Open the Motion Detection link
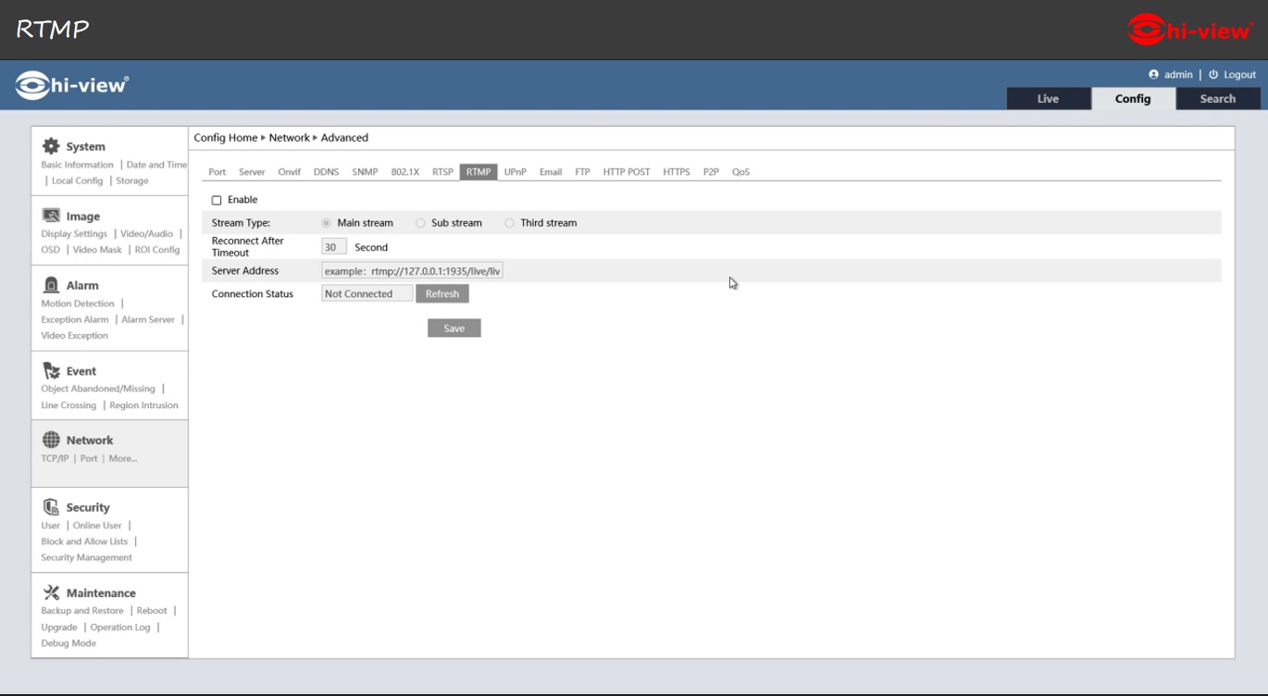1268x696 pixels. (78, 304)
